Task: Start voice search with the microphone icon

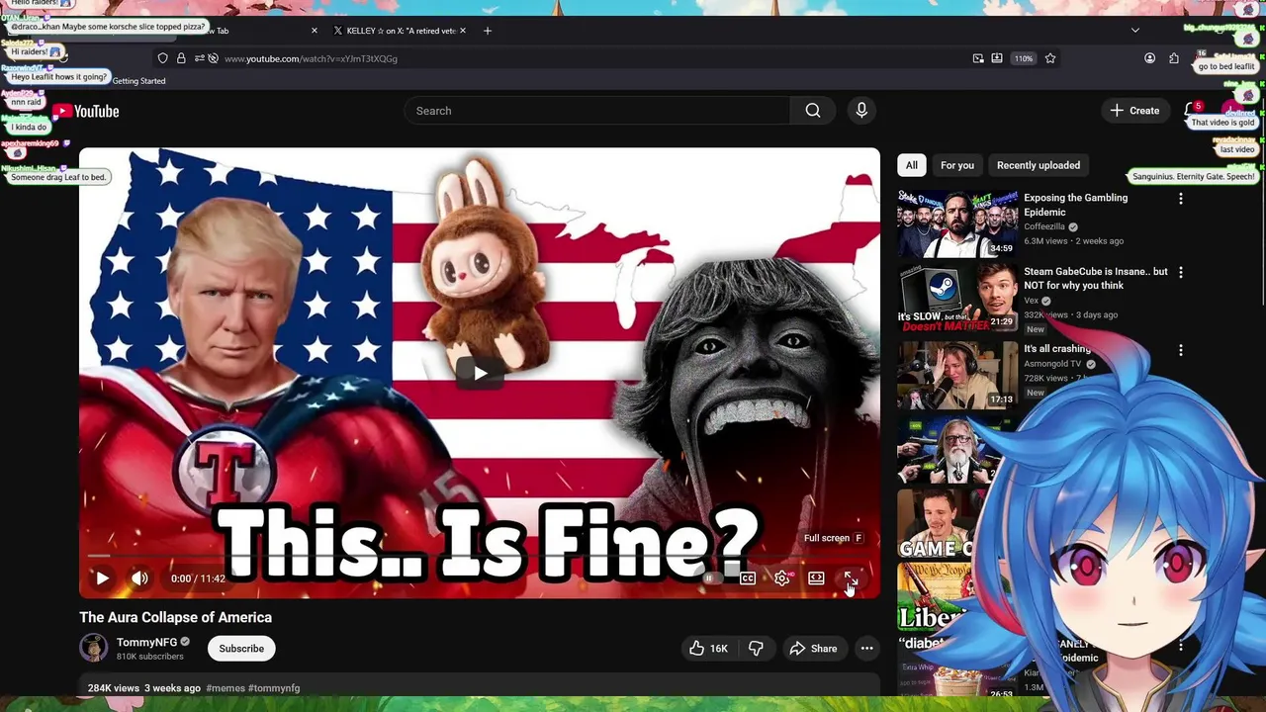Action: pyautogui.click(x=861, y=111)
